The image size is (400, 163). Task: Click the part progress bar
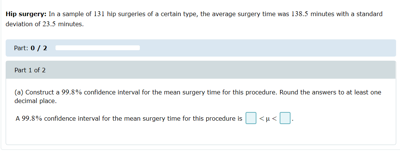click(97, 48)
